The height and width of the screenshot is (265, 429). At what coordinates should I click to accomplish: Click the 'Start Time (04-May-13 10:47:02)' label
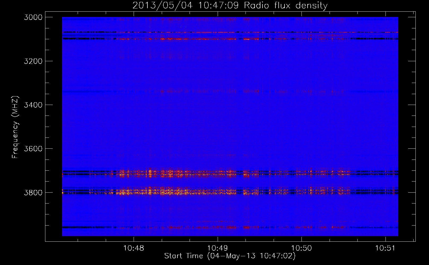[x=230, y=256]
